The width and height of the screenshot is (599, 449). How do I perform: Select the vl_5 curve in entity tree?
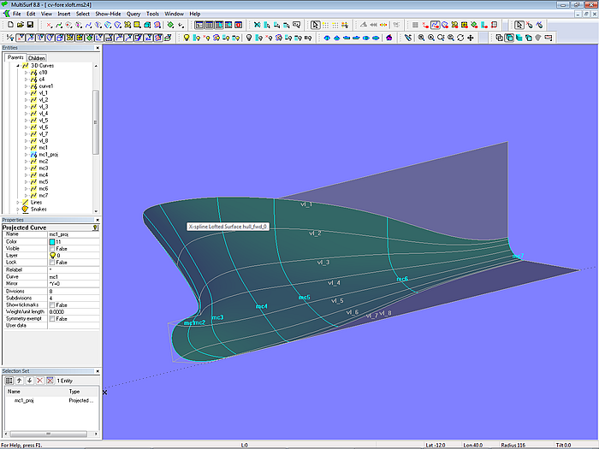[44, 120]
